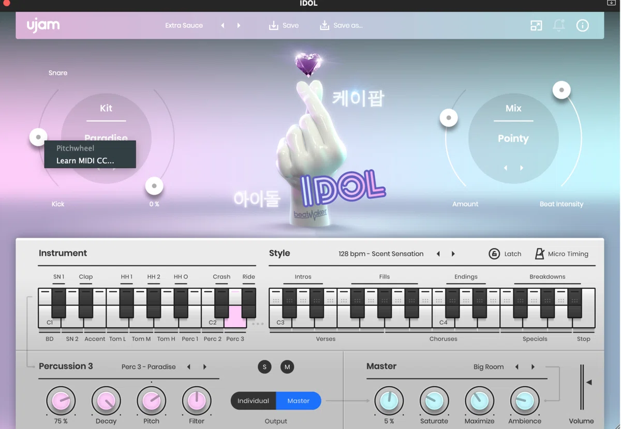Viewport: 621px width, 429px height.
Task: Toggle Micro Timing
Action: [561, 254]
